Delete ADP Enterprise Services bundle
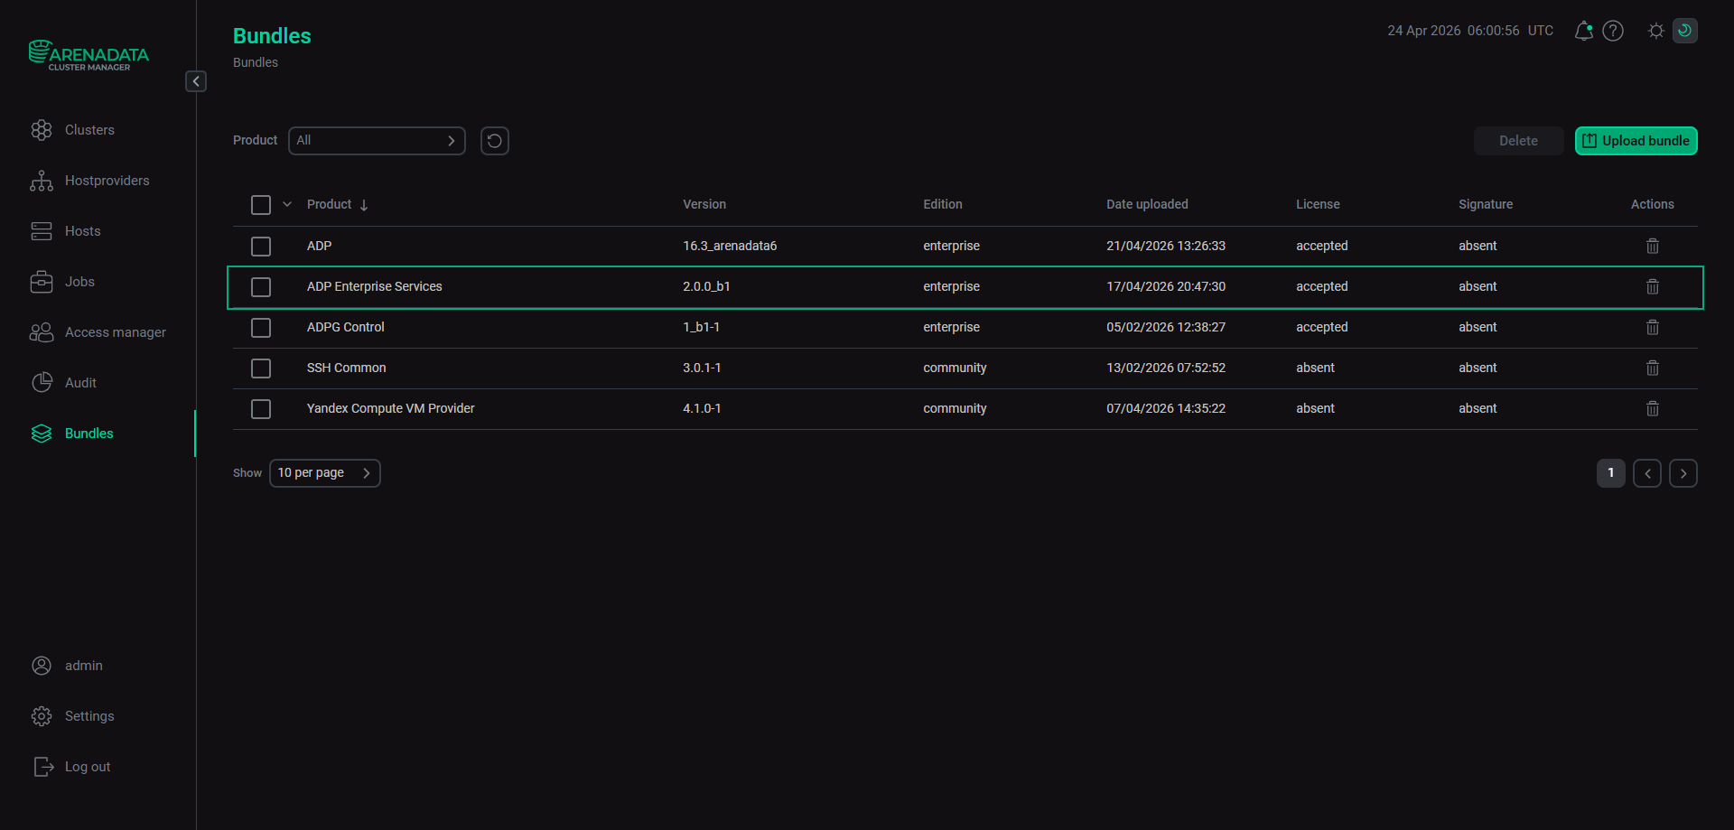 (x=1653, y=287)
